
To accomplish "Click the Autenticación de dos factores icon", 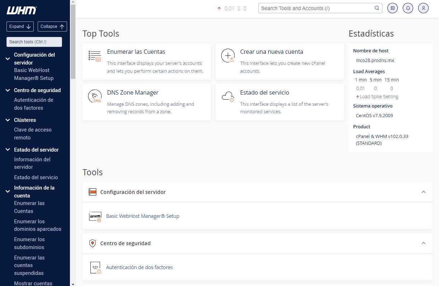I will 95,268.
